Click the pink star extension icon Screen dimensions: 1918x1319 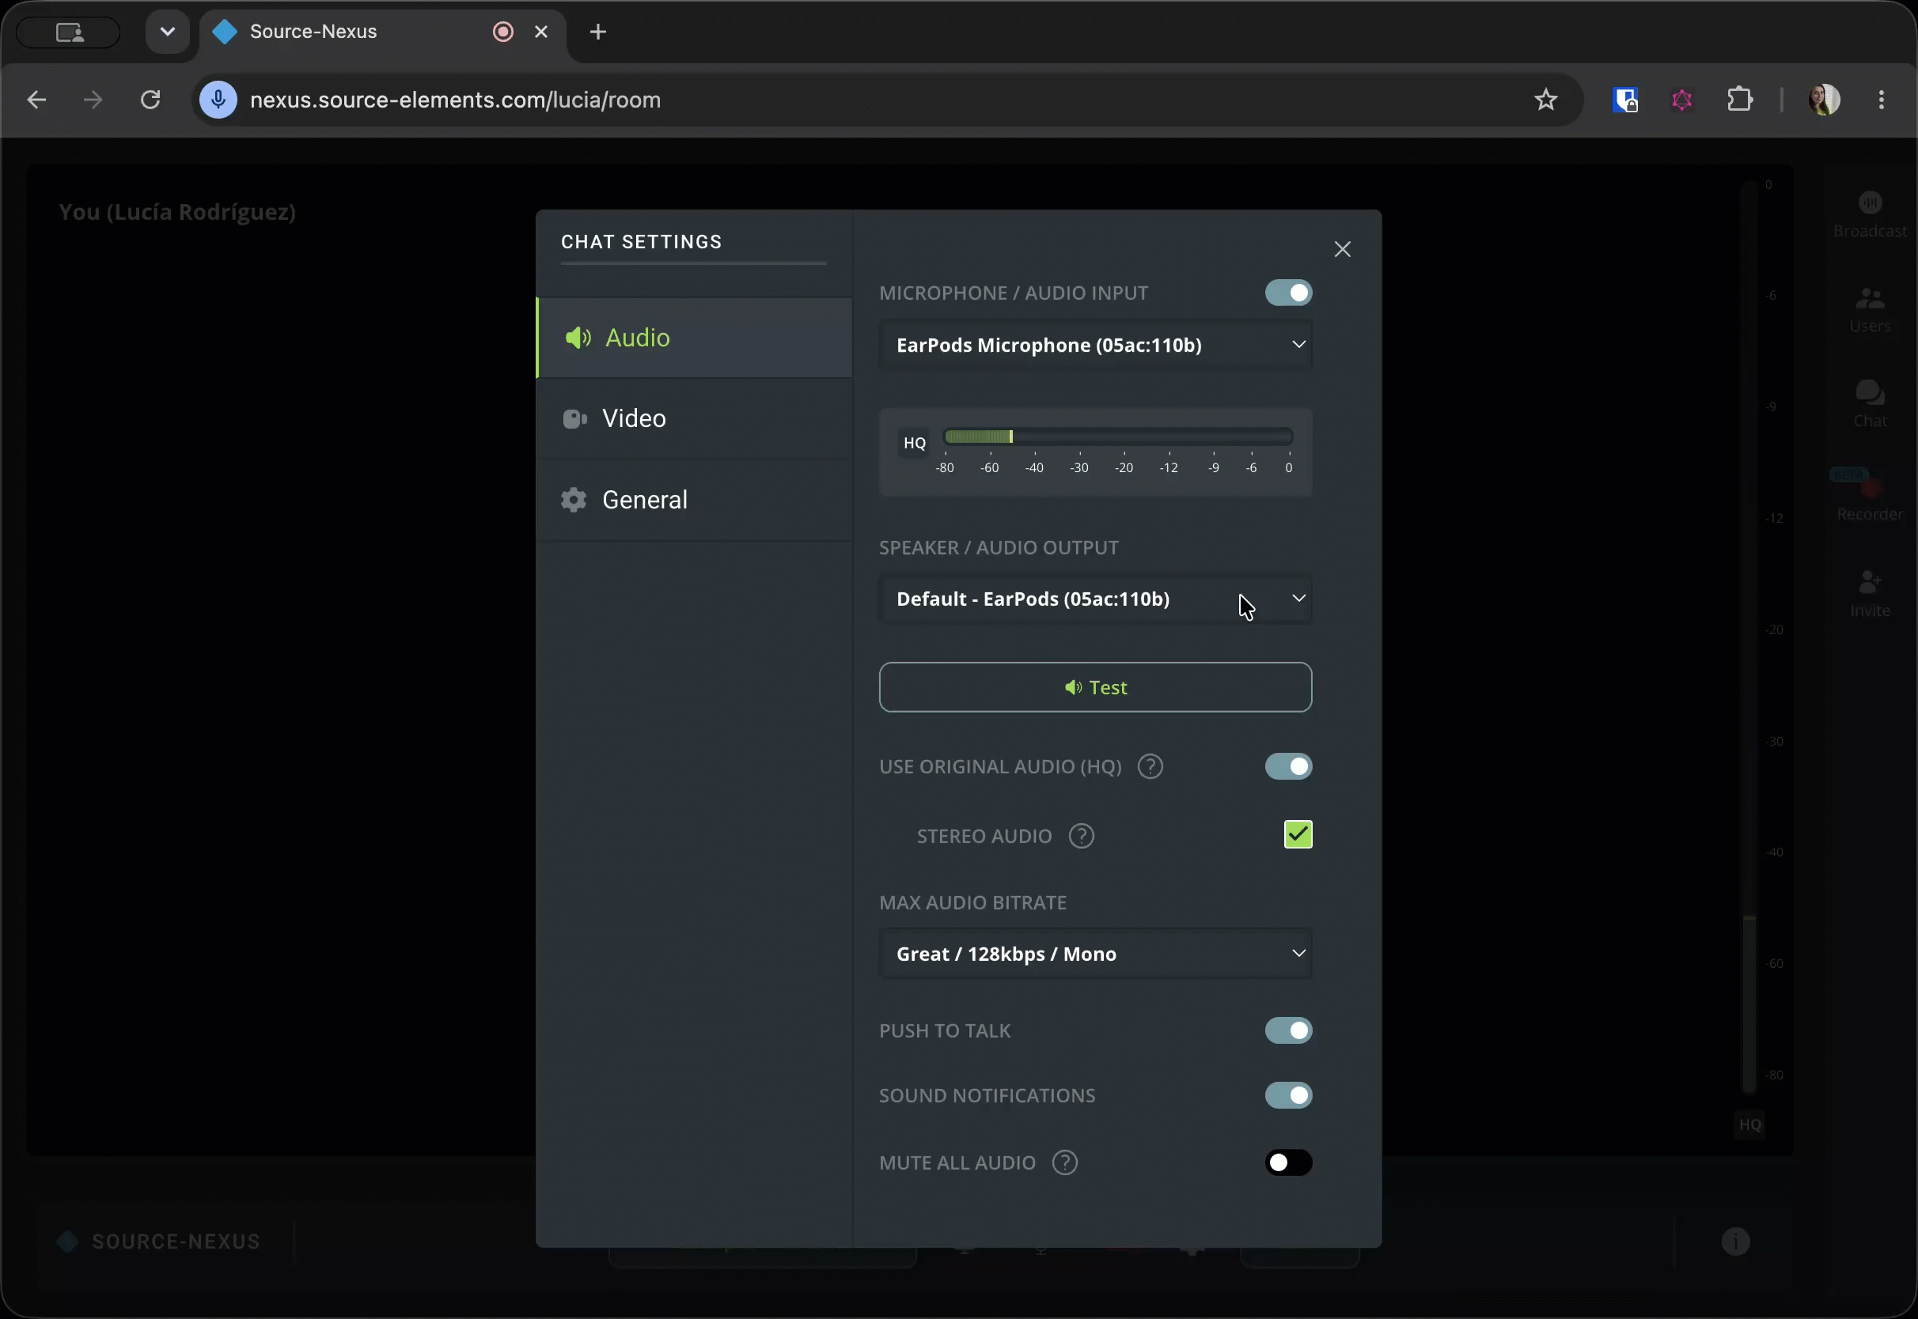[x=1681, y=100]
